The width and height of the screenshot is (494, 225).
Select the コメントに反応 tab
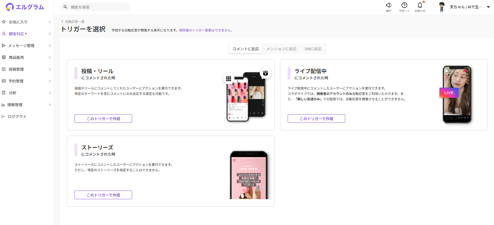point(246,49)
